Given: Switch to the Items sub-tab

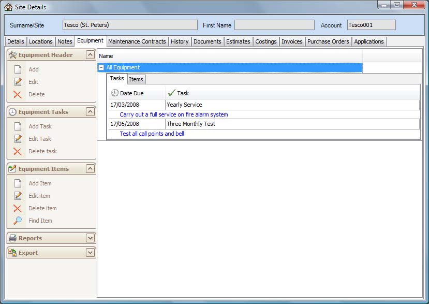Looking at the screenshot, I should tap(136, 79).
